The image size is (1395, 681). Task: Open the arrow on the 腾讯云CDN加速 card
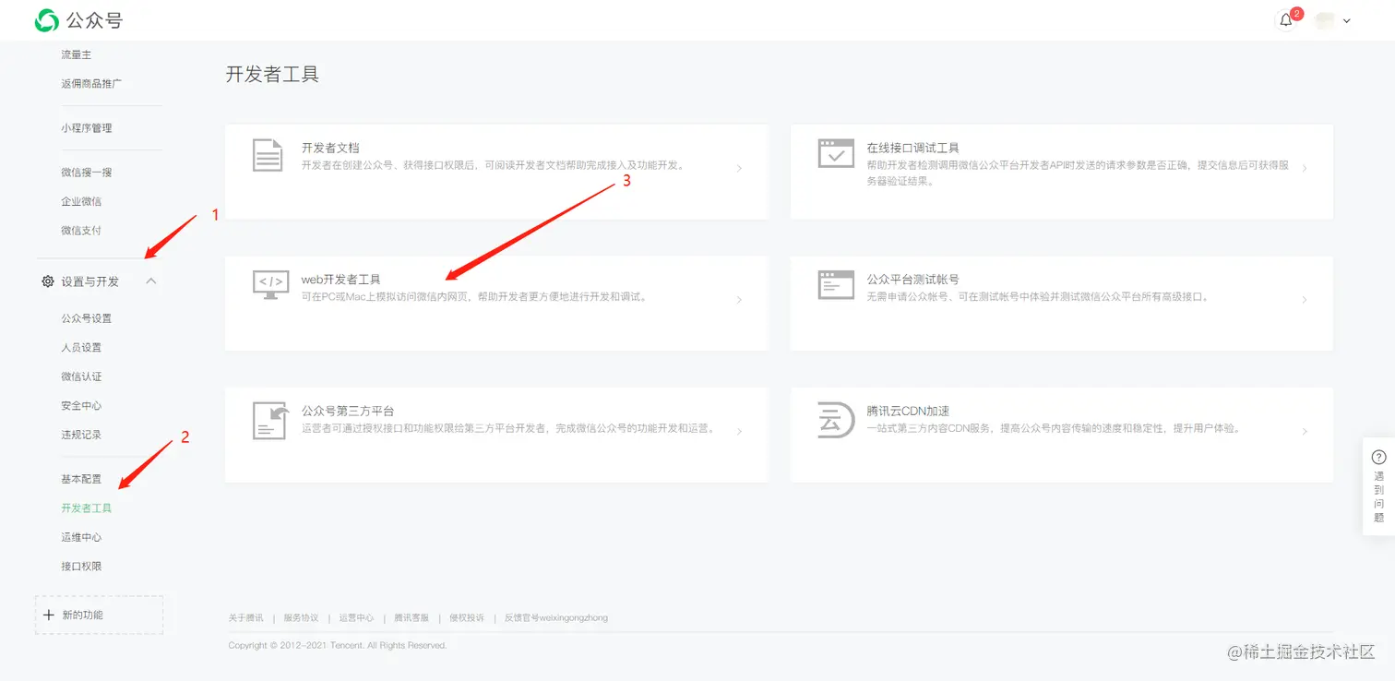[x=1304, y=432]
